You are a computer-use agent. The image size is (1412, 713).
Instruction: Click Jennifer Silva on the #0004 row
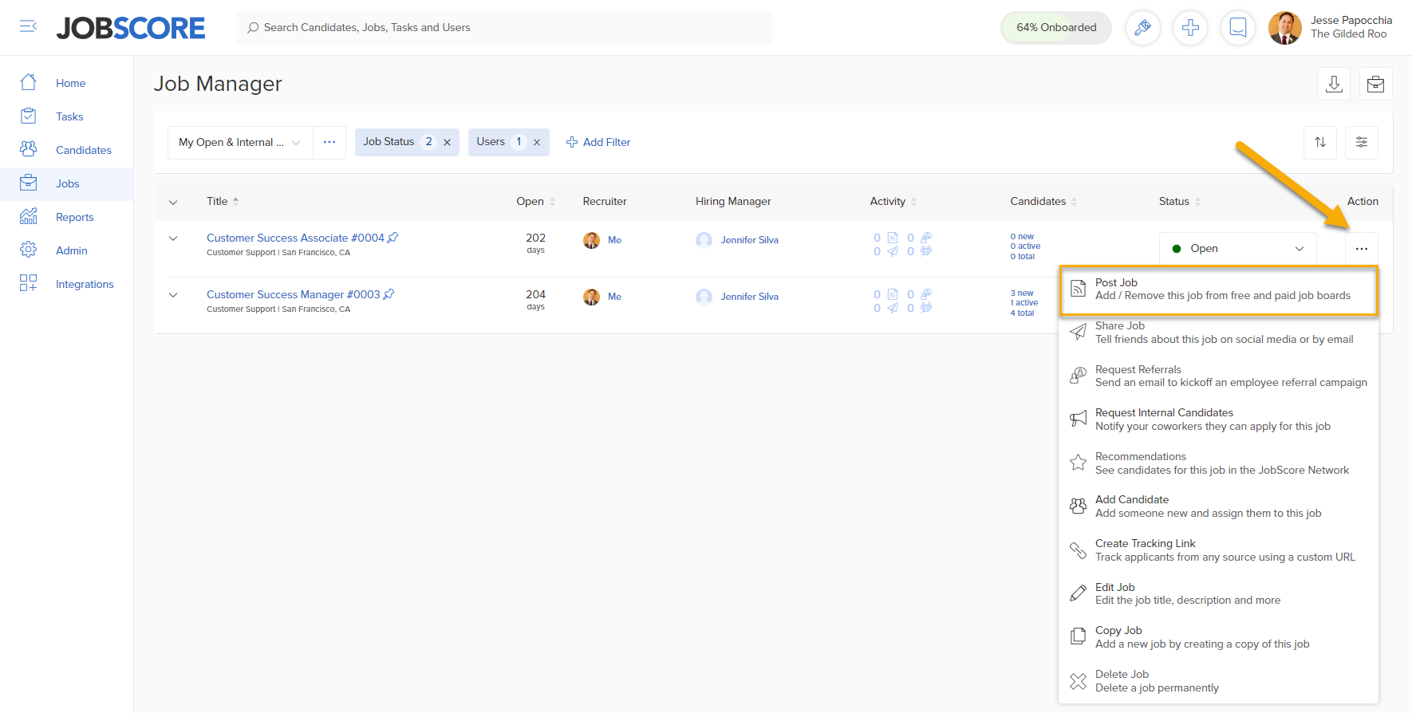coord(750,240)
